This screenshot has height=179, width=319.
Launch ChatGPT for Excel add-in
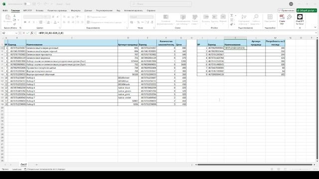pyautogui.click(x=300, y=17)
